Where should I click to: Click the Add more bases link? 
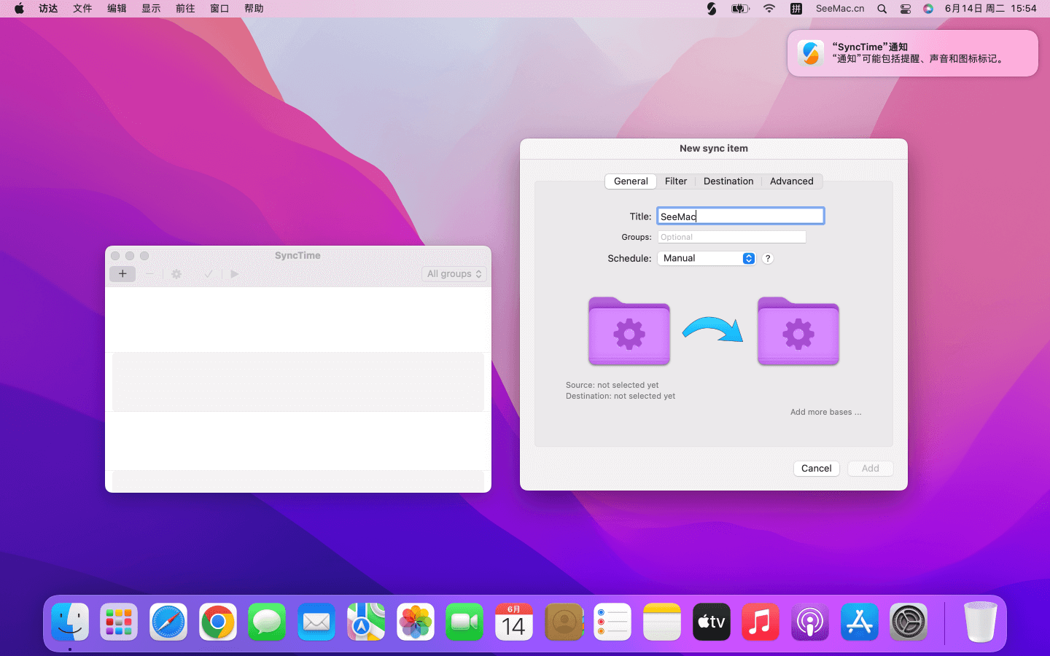coord(825,413)
